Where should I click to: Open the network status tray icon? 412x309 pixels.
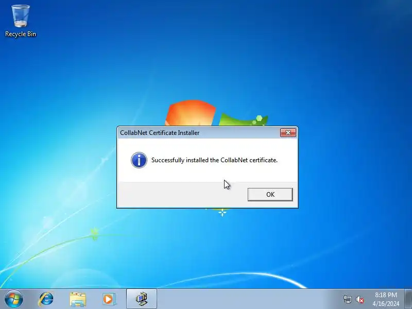[x=347, y=299]
